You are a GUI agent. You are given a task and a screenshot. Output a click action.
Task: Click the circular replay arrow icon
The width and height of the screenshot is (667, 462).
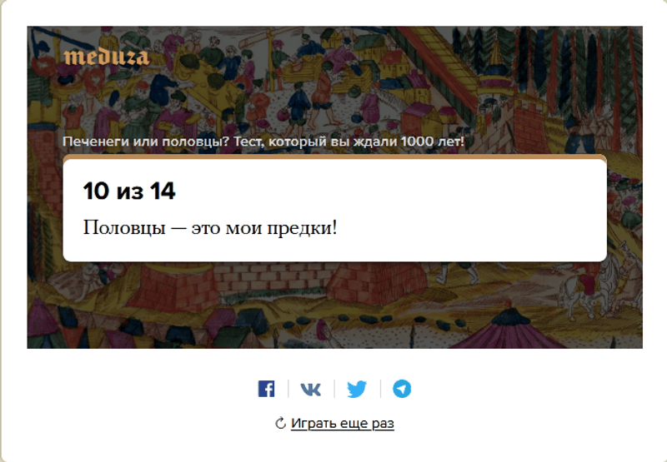tap(280, 424)
